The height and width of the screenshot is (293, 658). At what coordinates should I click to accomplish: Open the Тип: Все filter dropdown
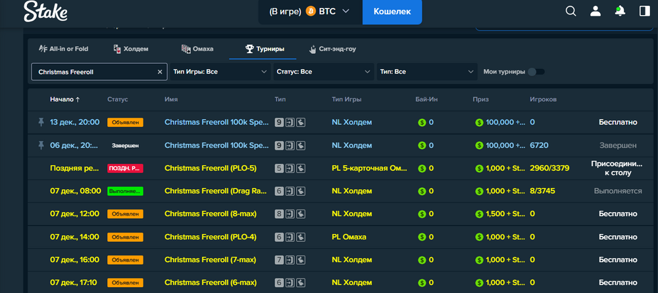click(427, 72)
